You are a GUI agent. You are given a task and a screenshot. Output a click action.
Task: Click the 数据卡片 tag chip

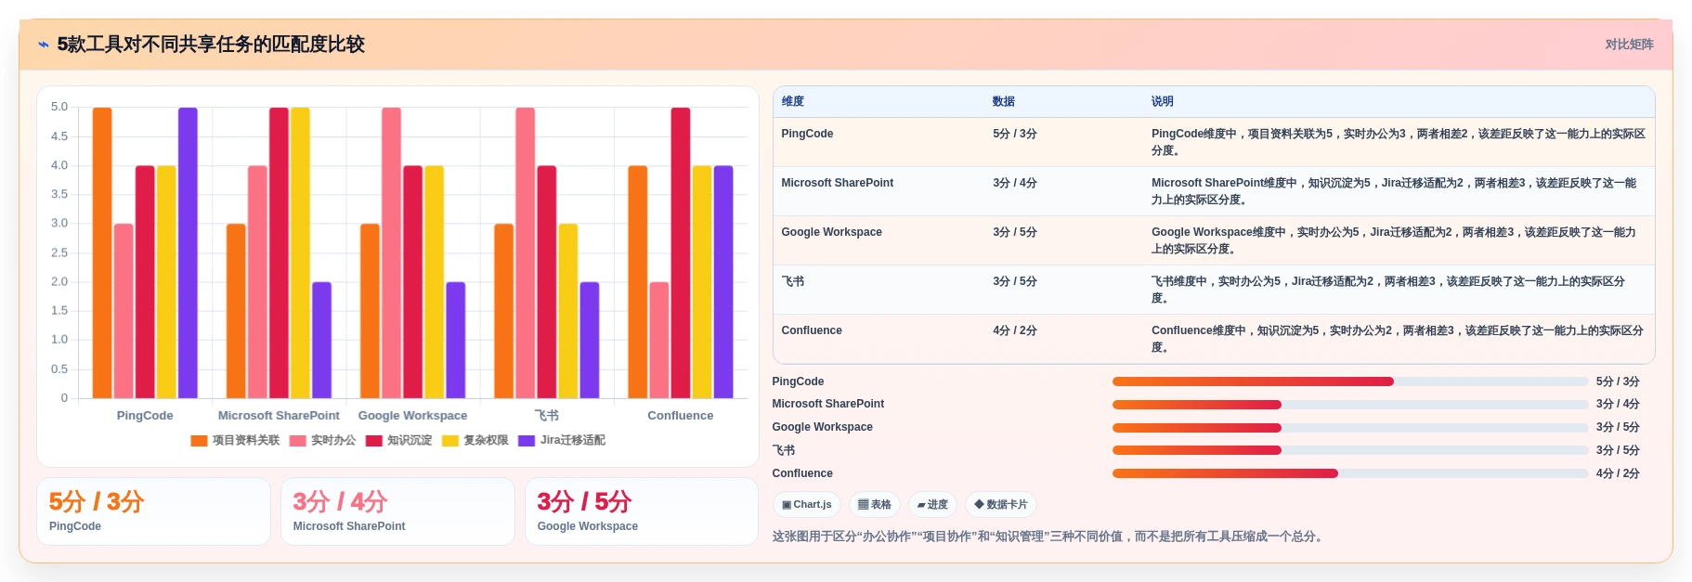pyautogui.click(x=1001, y=505)
